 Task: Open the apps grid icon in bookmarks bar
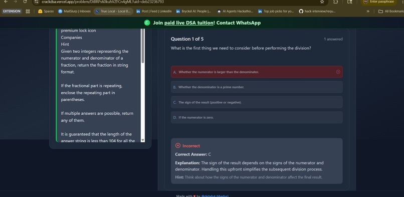28,12
